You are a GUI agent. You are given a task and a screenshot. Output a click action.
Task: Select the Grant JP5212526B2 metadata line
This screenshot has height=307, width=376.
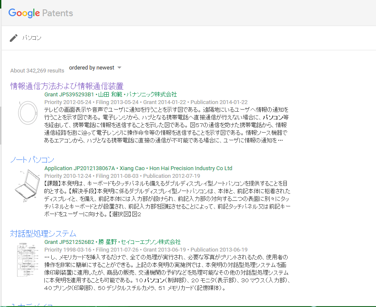[113, 242]
